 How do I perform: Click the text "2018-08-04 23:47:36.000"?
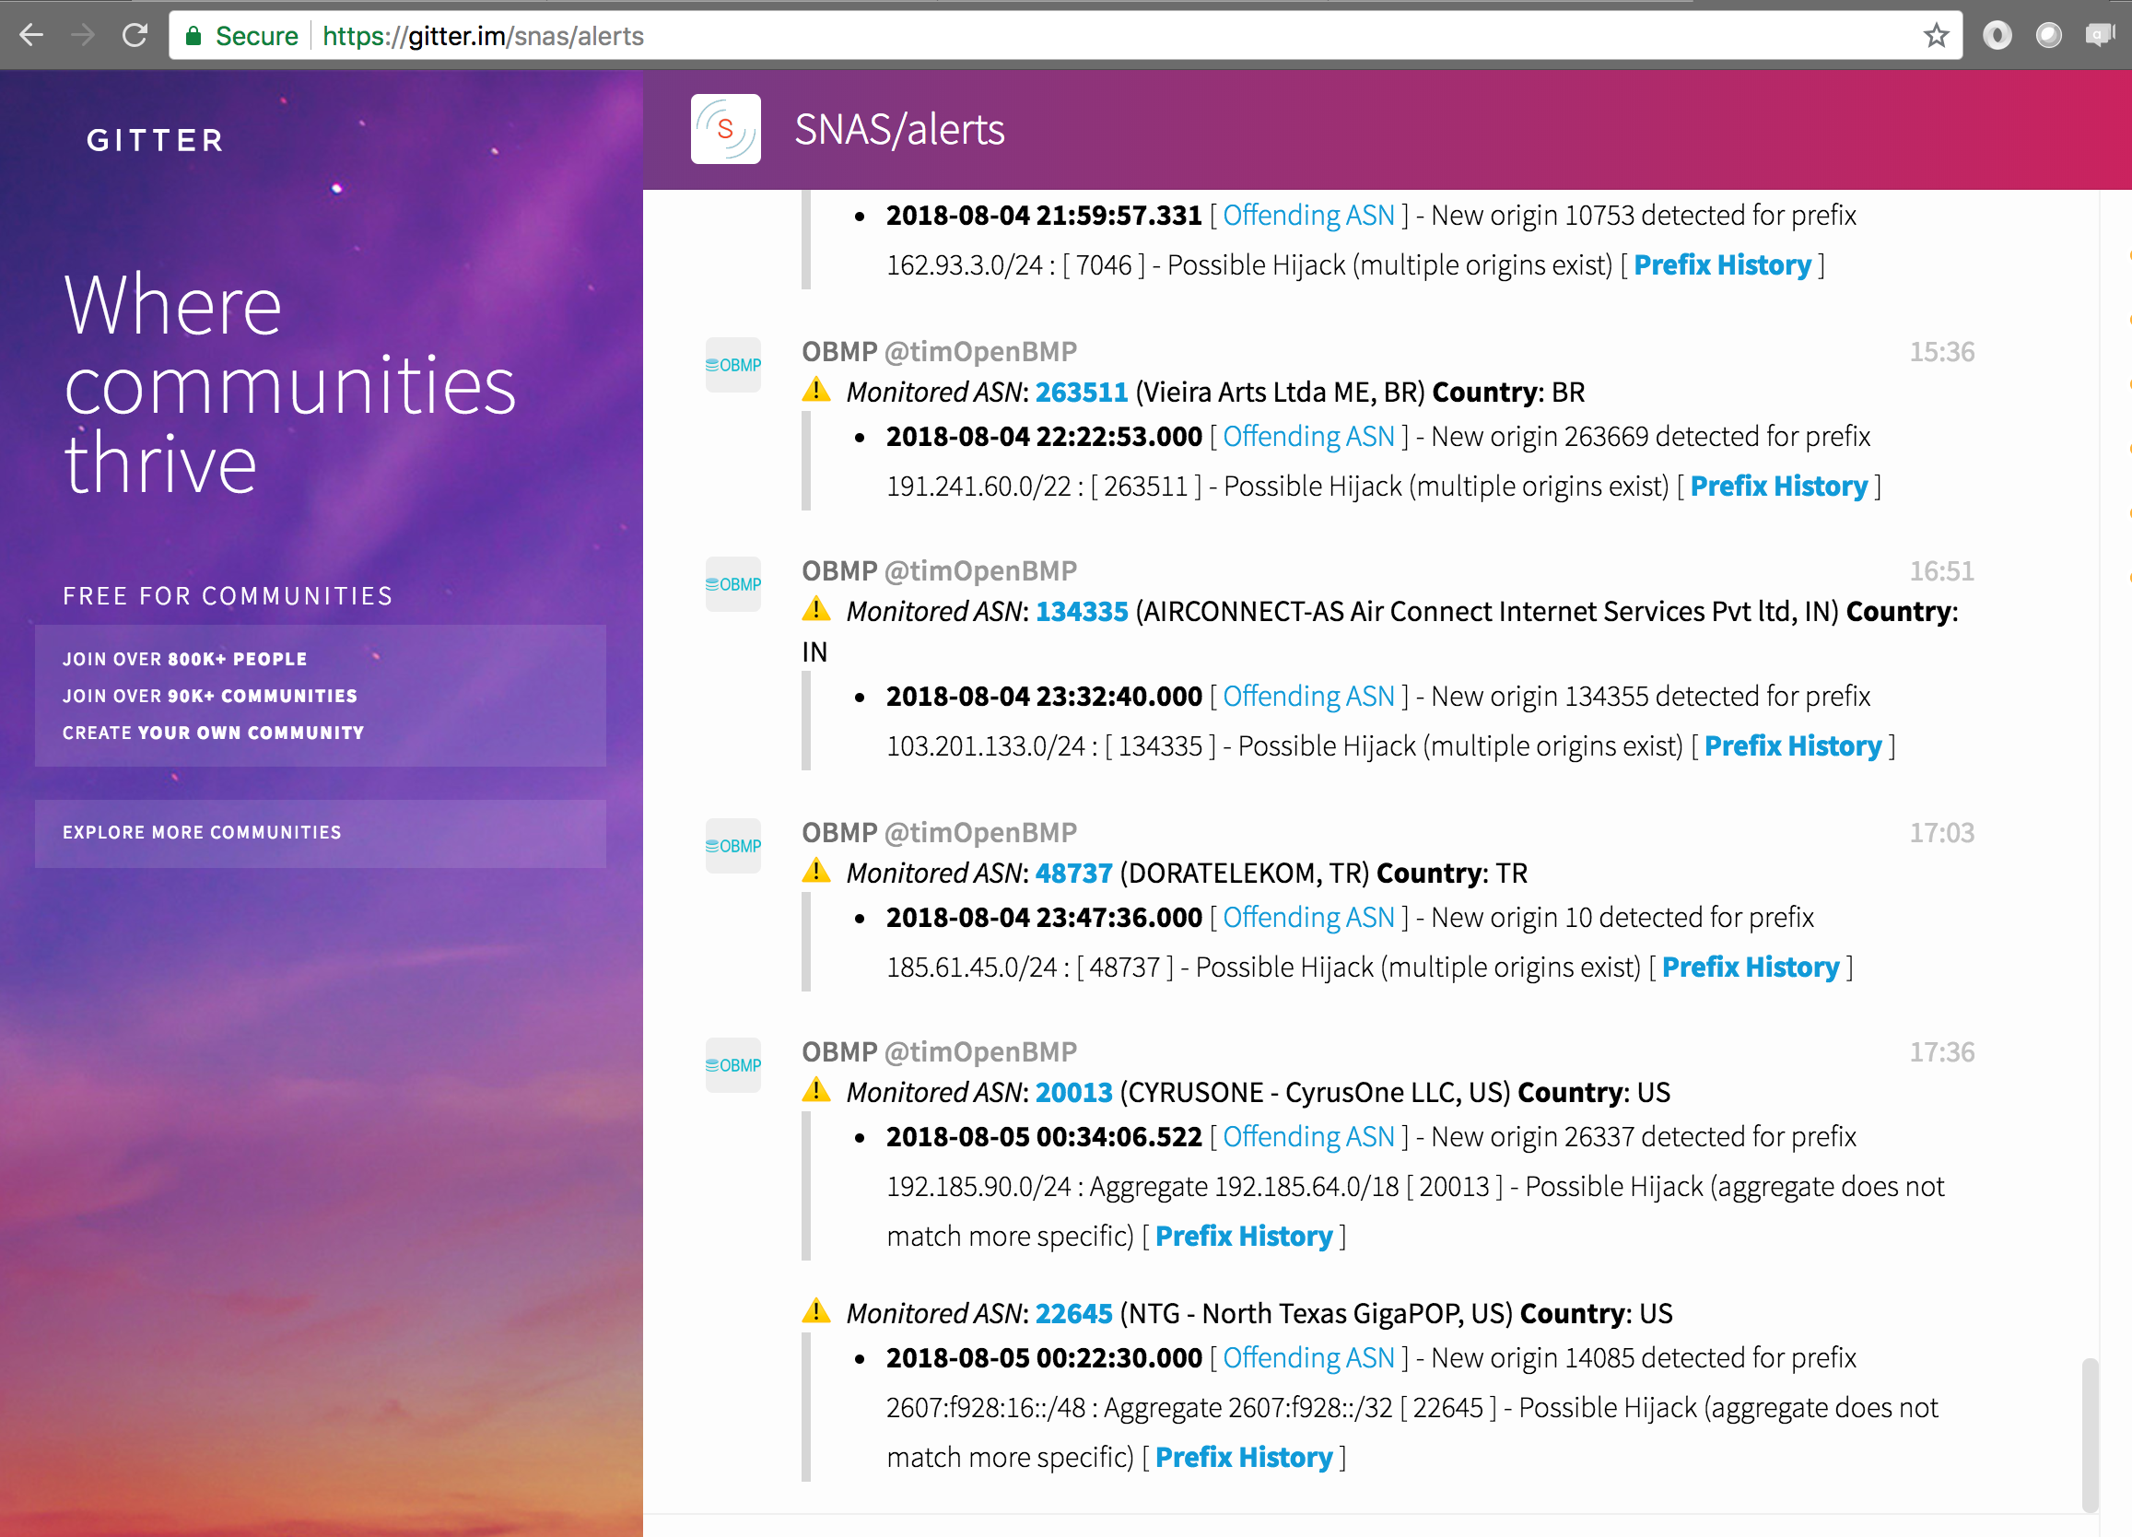coord(1044,918)
